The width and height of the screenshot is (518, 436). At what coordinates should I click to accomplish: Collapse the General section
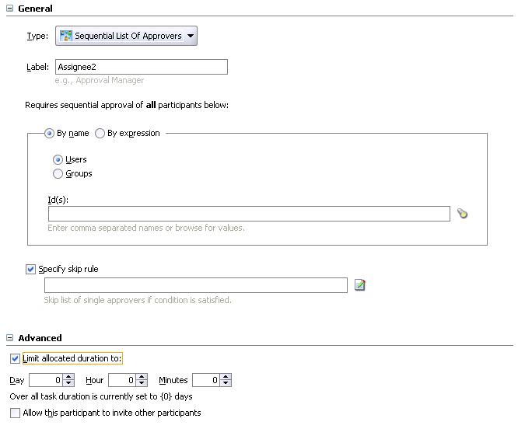[x=9, y=9]
